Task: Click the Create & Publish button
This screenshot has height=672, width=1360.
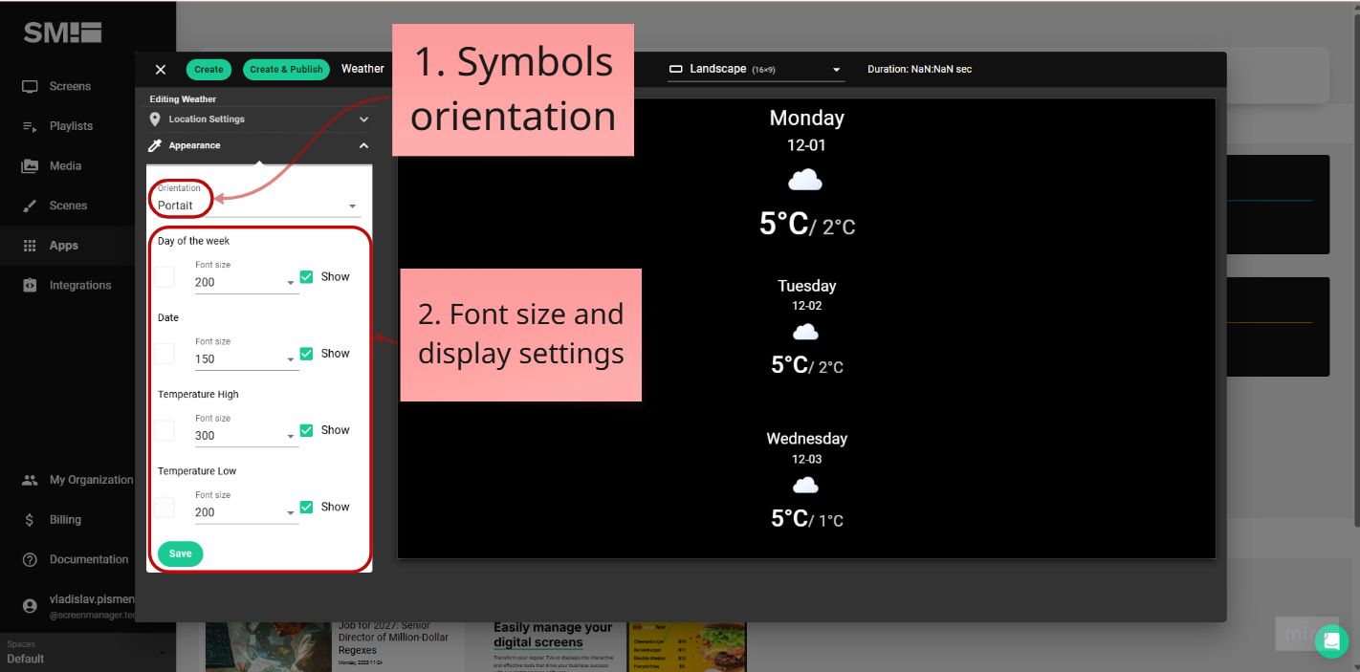Action: [286, 69]
